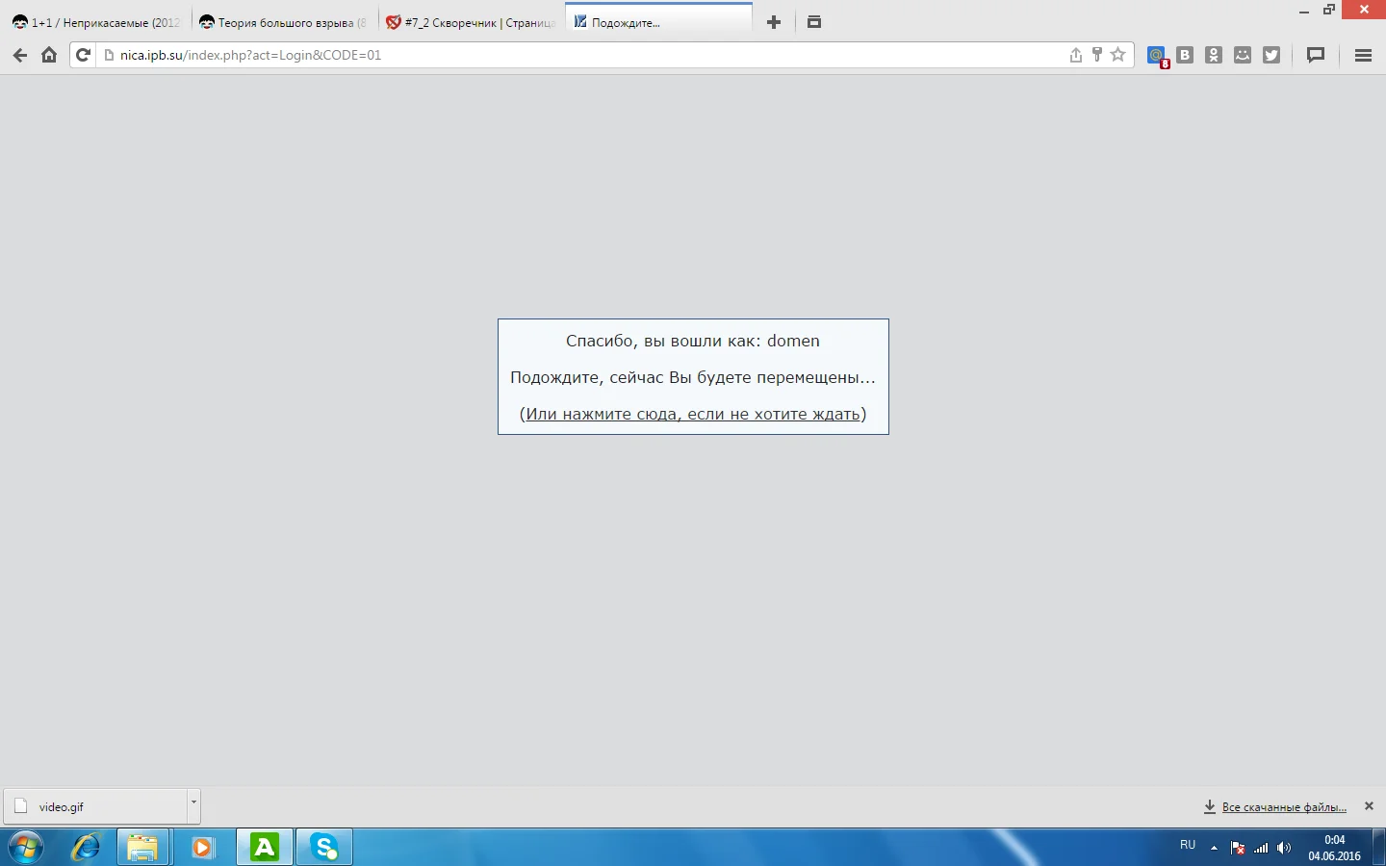Open the Twitter extension icon
Viewport: 1386px width, 866px height.
click(1271, 55)
